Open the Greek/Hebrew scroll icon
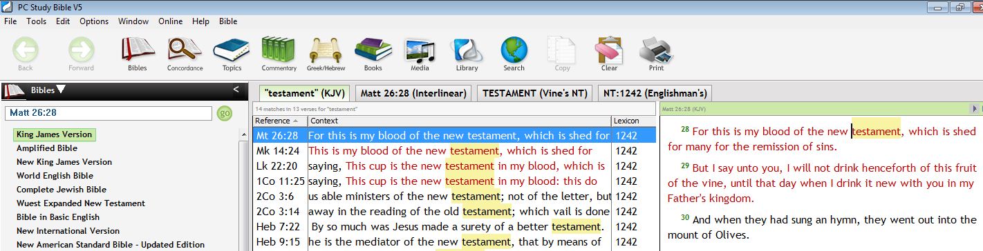The width and height of the screenshot is (983, 251). (326, 54)
